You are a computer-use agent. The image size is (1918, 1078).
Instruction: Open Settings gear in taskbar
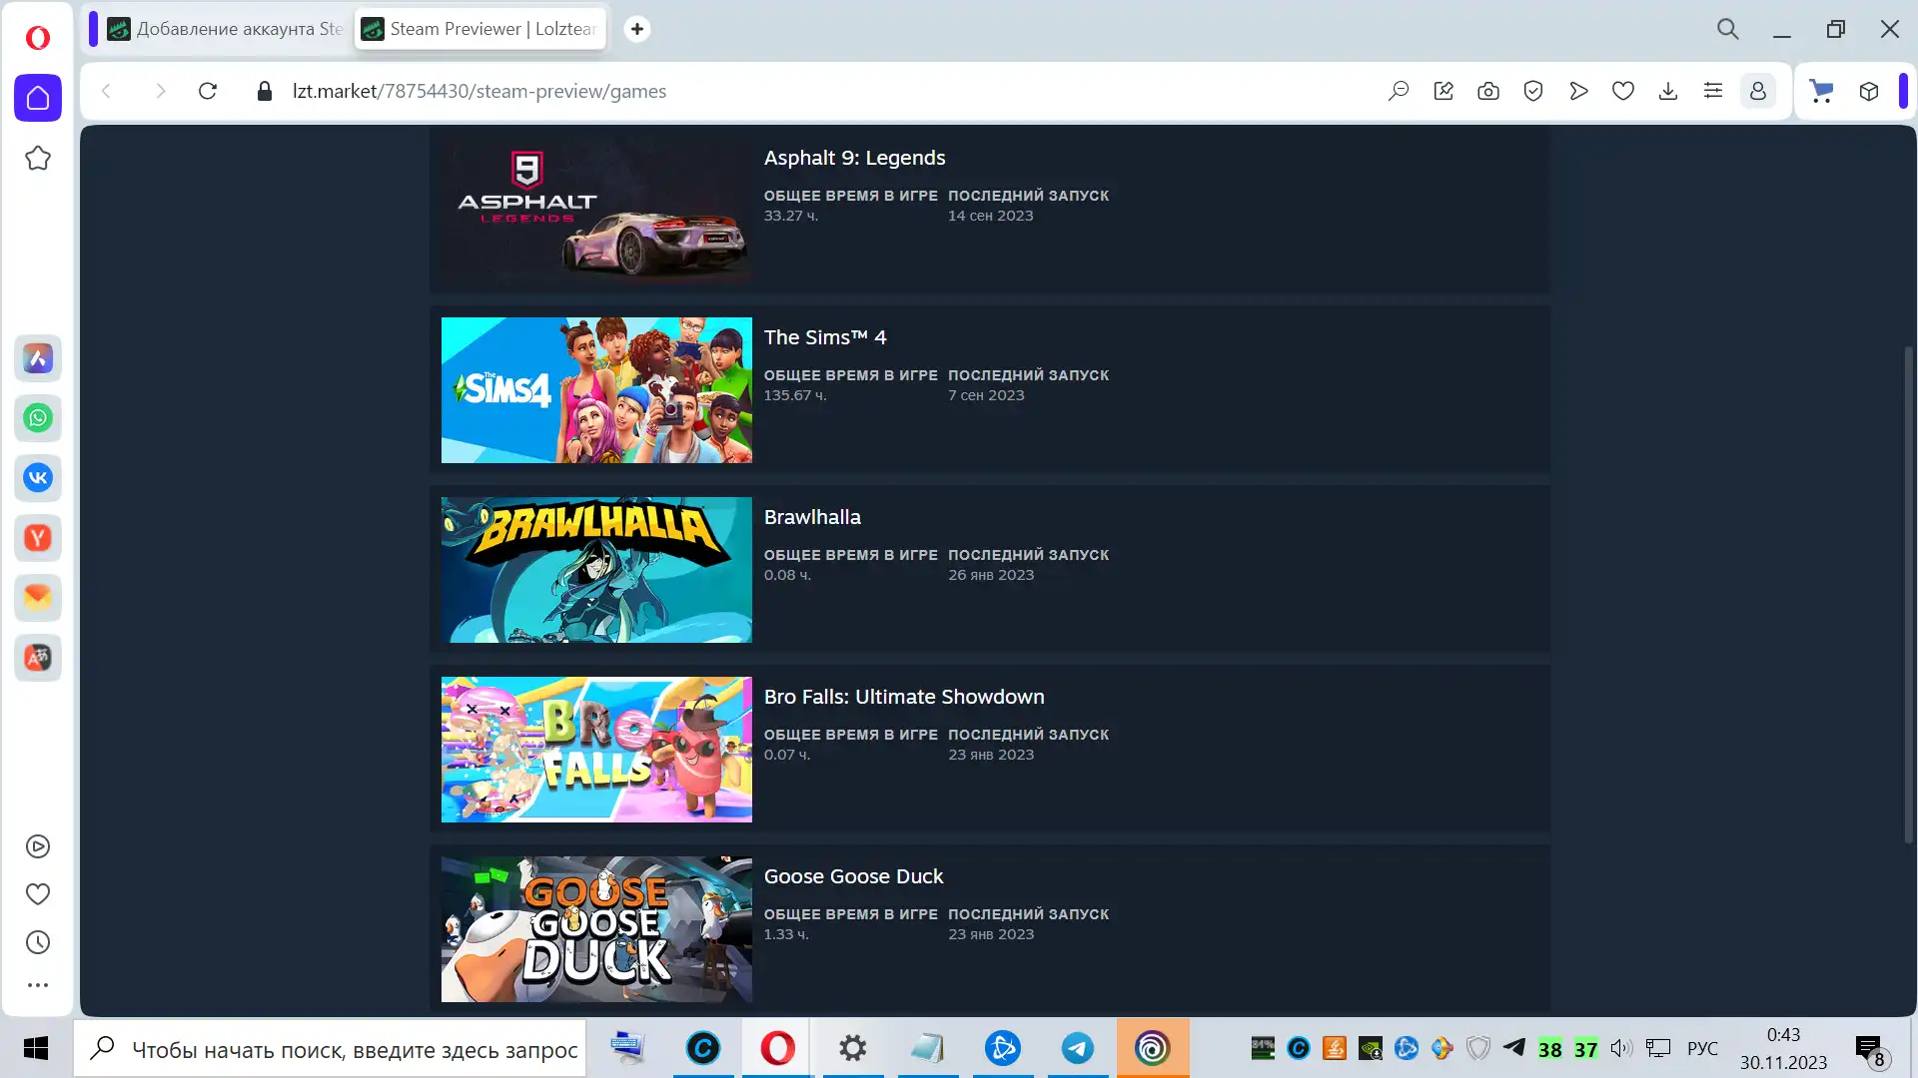[x=852, y=1048]
